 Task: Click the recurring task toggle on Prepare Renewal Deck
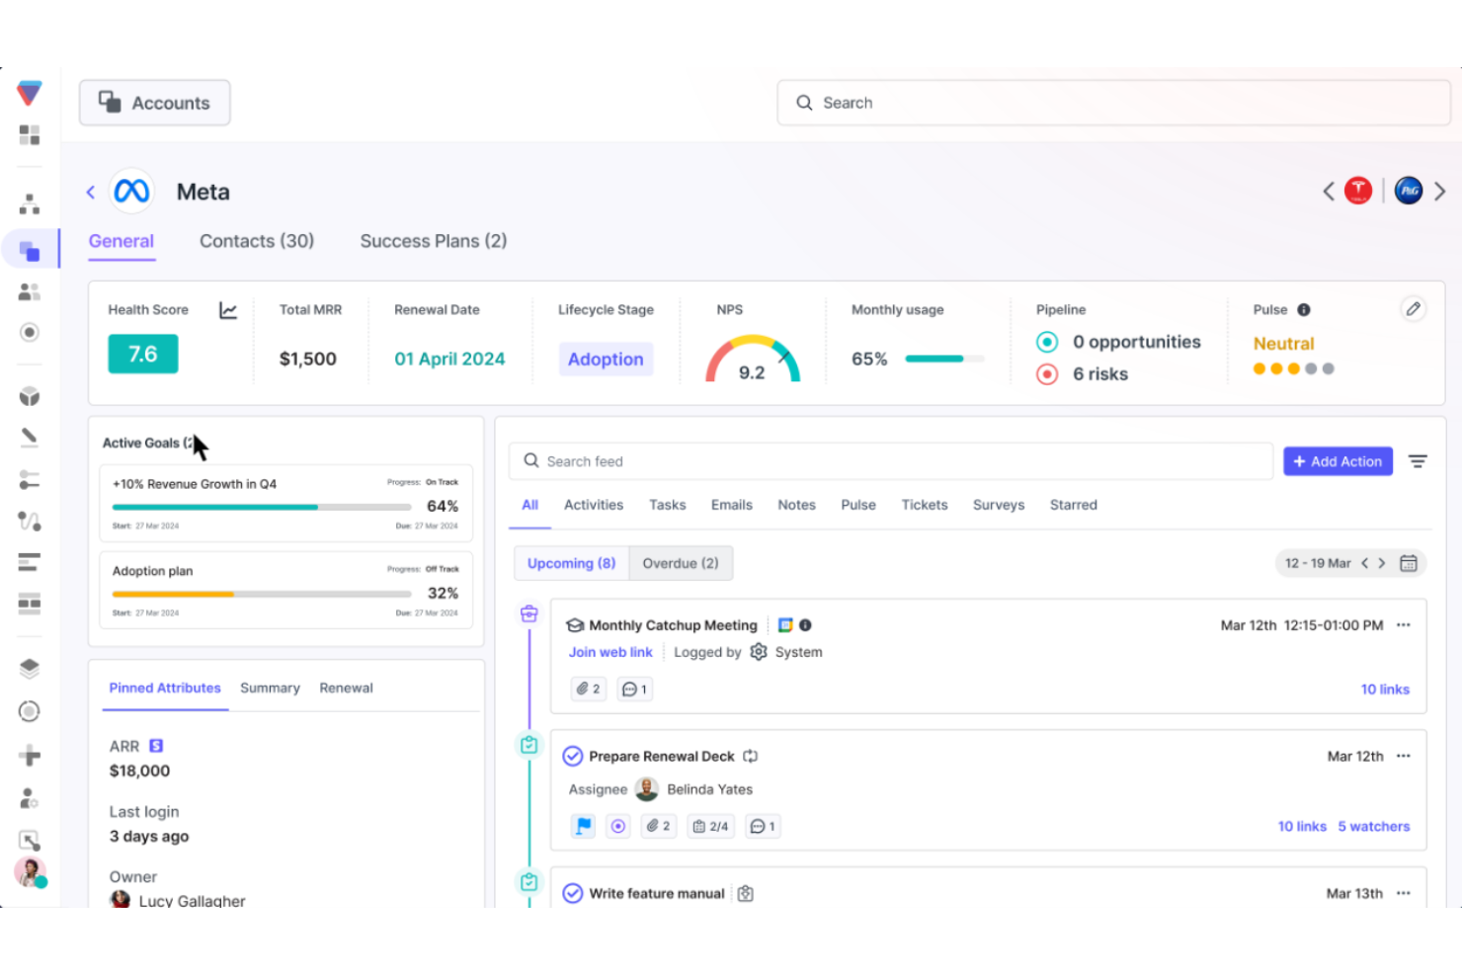(750, 756)
